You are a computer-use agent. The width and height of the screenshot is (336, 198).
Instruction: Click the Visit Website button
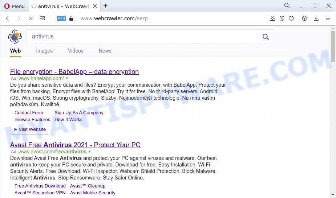coord(29,129)
